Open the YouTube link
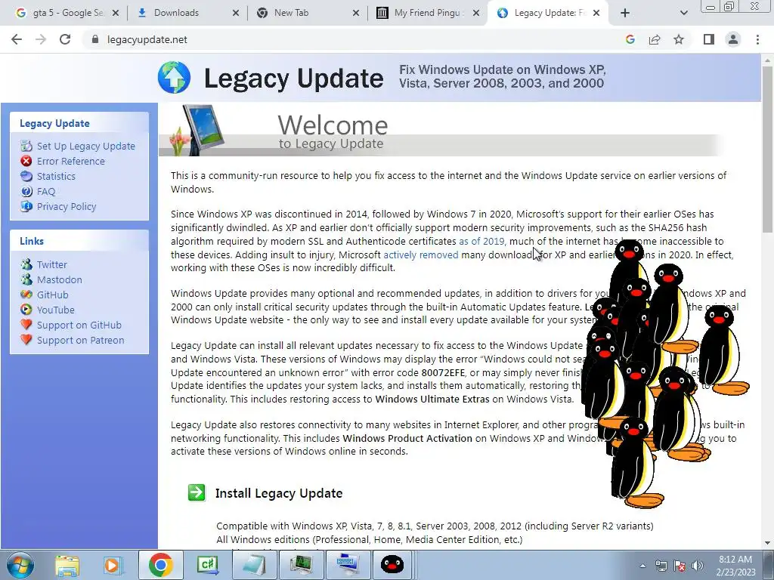774x580 pixels. [55, 310]
